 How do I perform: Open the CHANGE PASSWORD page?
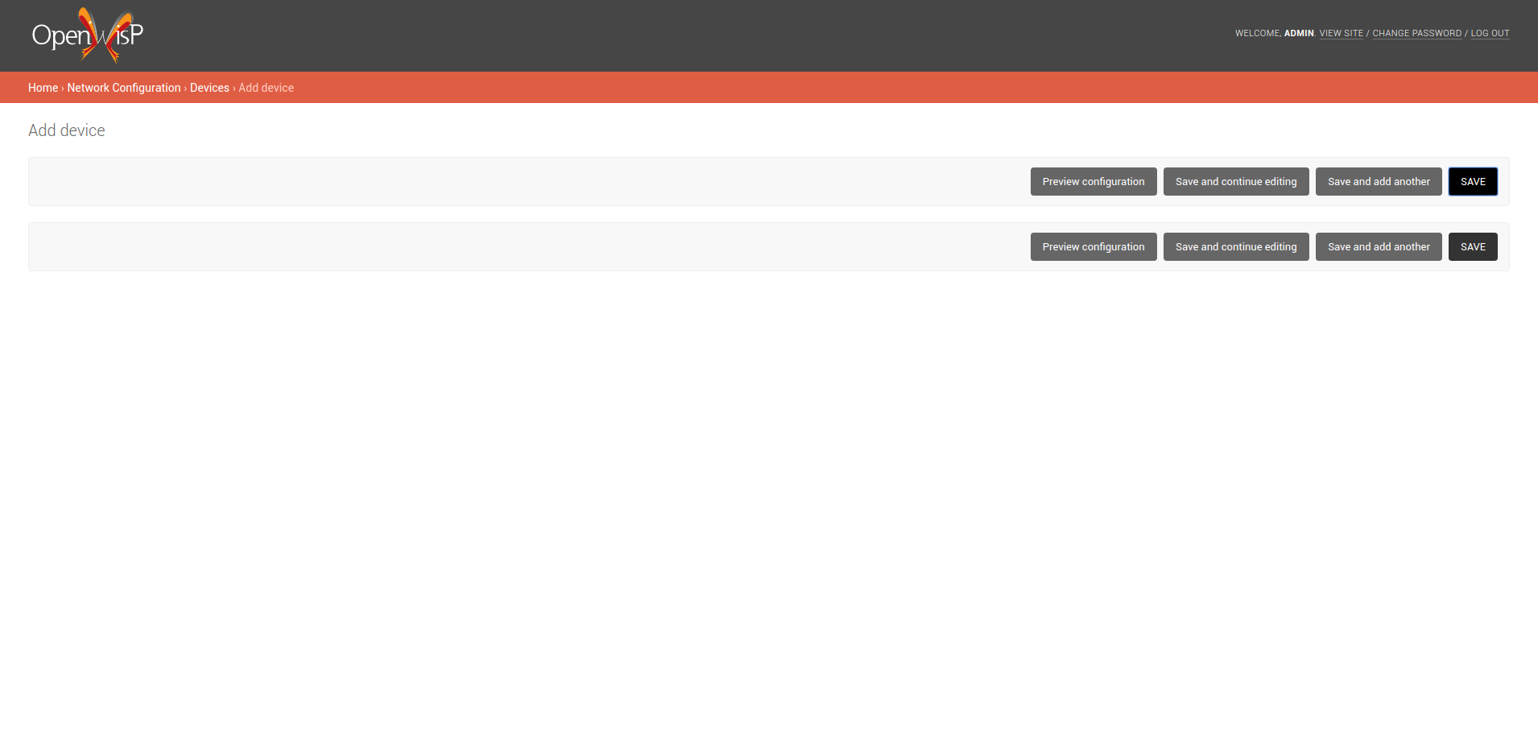coord(1416,33)
